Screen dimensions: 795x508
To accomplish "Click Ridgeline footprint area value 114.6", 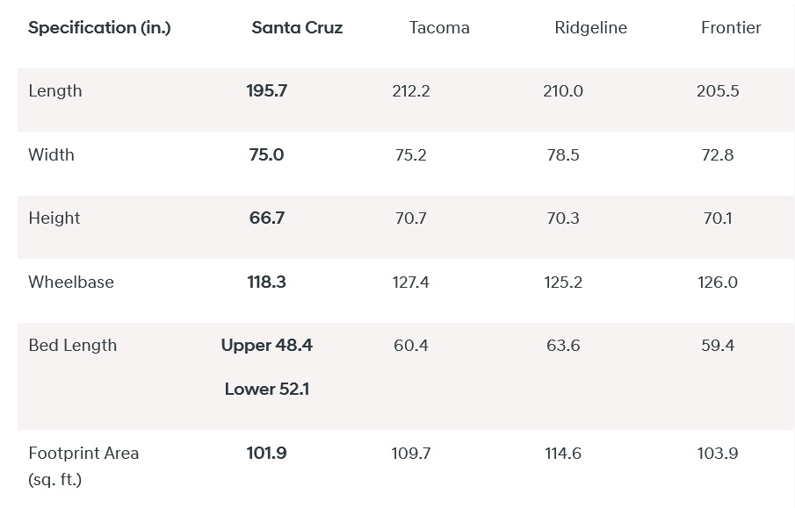I will coord(563,454).
